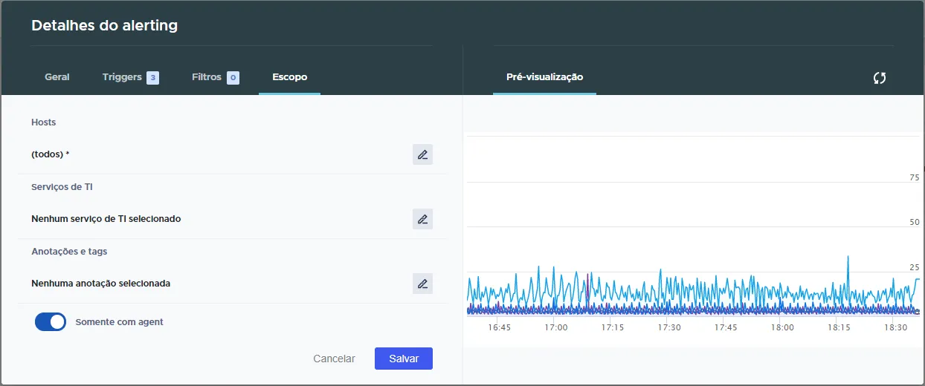This screenshot has height=386, width=925.
Task: Click the (todos) * hosts value
Action: tap(51, 154)
